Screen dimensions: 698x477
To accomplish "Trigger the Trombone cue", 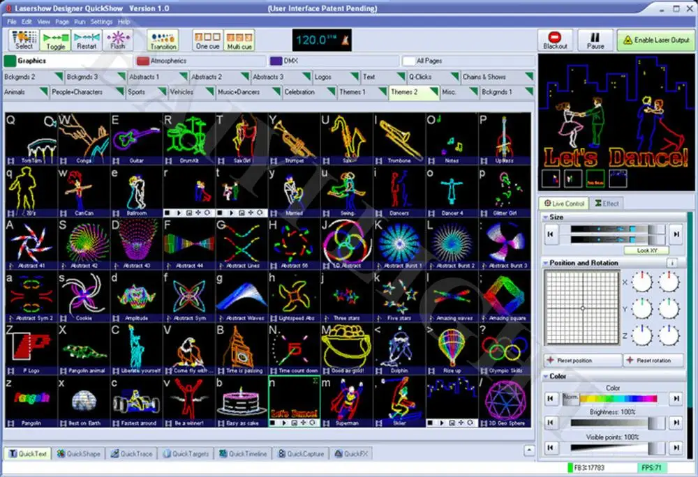I will click(x=399, y=139).
